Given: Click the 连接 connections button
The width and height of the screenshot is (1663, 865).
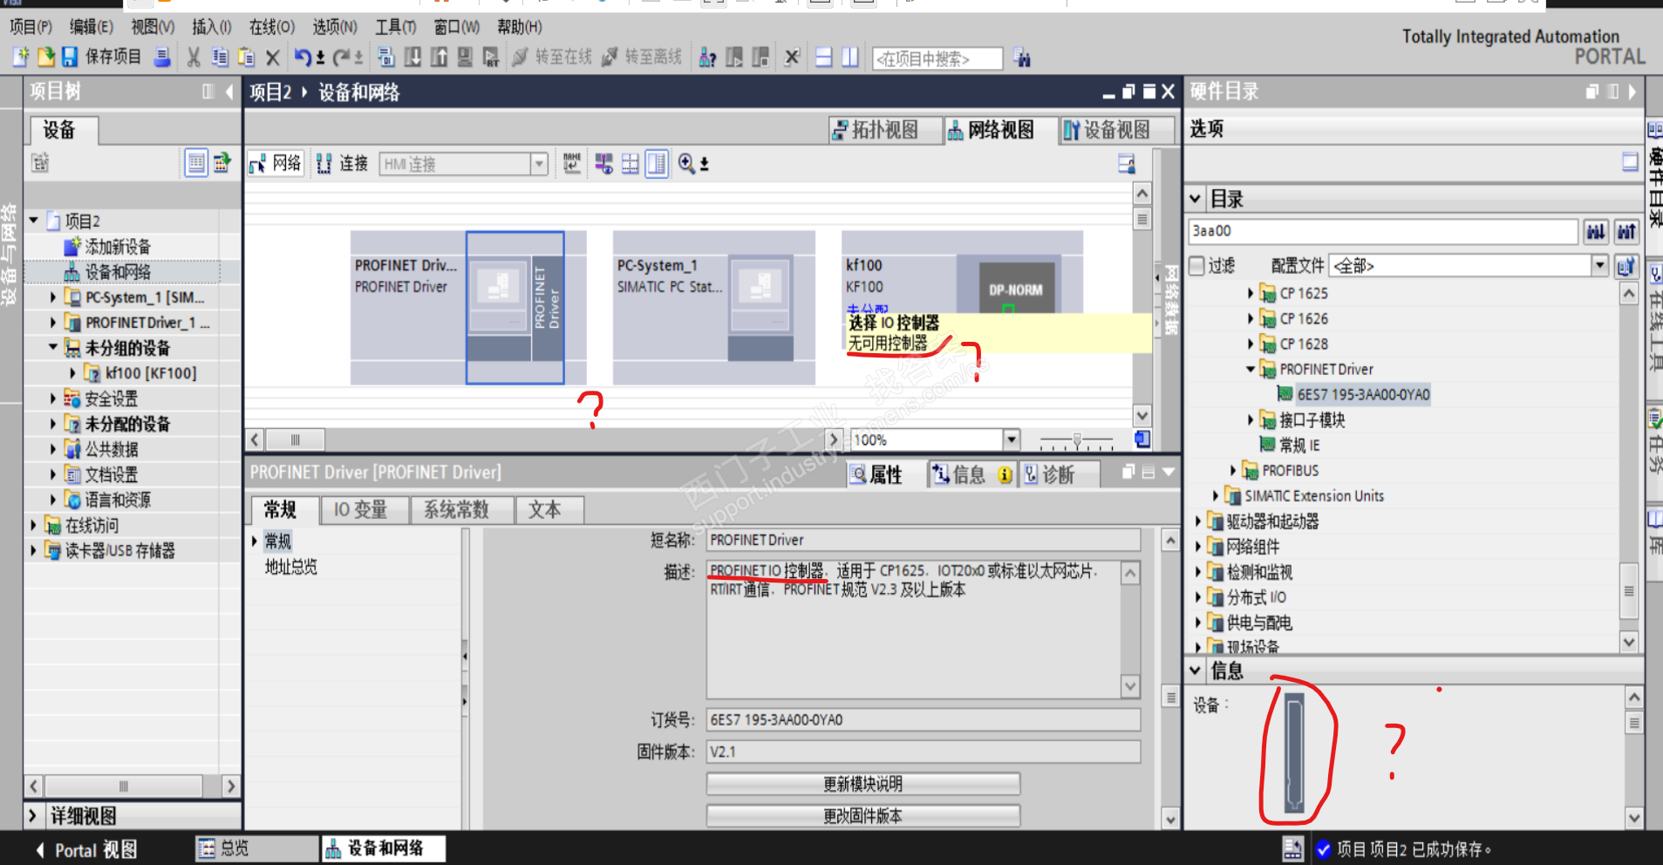Looking at the screenshot, I should click(x=343, y=163).
